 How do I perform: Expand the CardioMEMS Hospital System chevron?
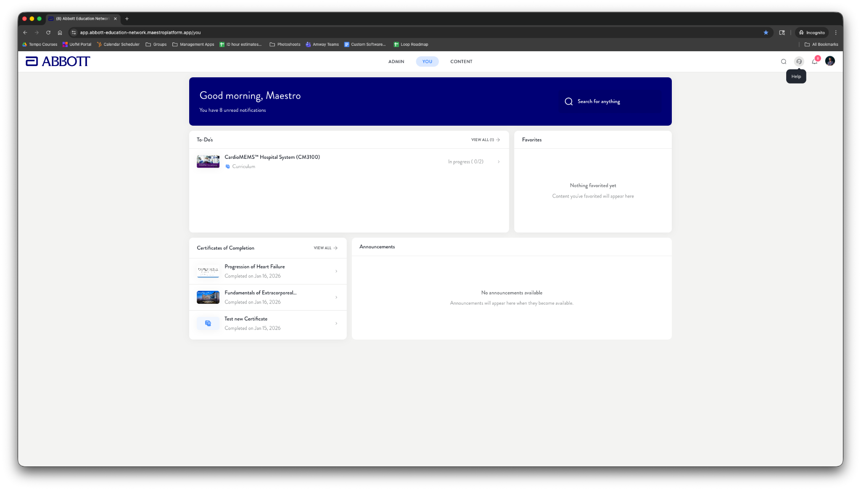(x=499, y=162)
